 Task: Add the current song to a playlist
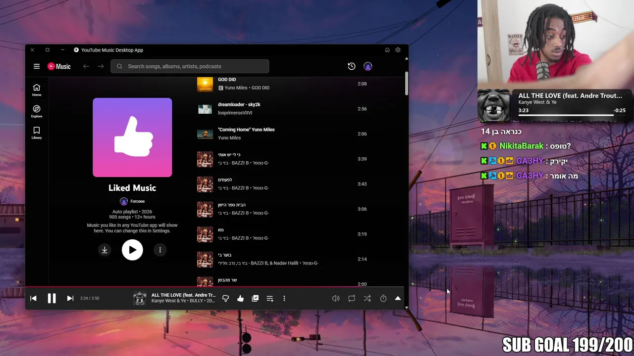pos(270,298)
